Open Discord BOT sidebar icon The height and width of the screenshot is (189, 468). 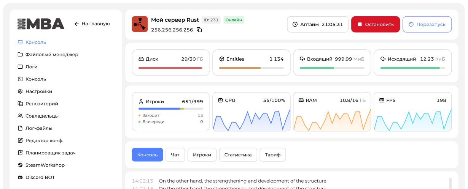[20, 177]
